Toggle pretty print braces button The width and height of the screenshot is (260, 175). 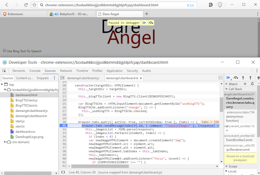coord(63,172)
